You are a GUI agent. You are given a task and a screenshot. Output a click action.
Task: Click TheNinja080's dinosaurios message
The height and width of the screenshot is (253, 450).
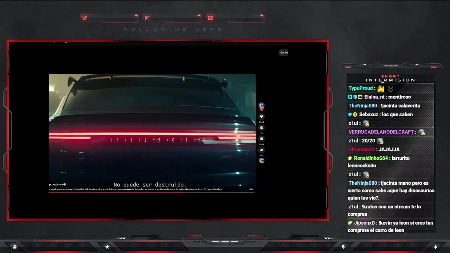pos(391,190)
